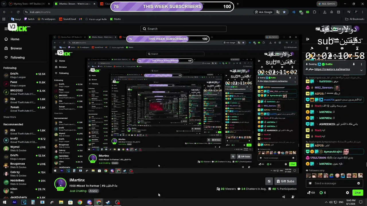
Task: Click the Kick logo in the header
Action: tap(19, 28)
